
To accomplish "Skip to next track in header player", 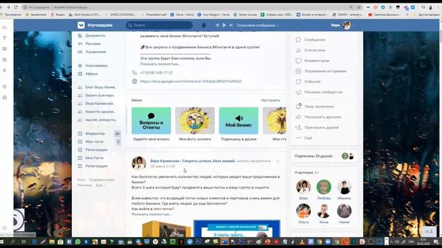I will click(x=231, y=25).
